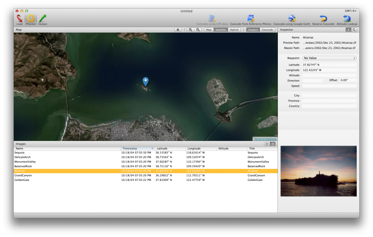Switch map to Hybrid view
This screenshot has width=373, height=237.
coord(234,30)
